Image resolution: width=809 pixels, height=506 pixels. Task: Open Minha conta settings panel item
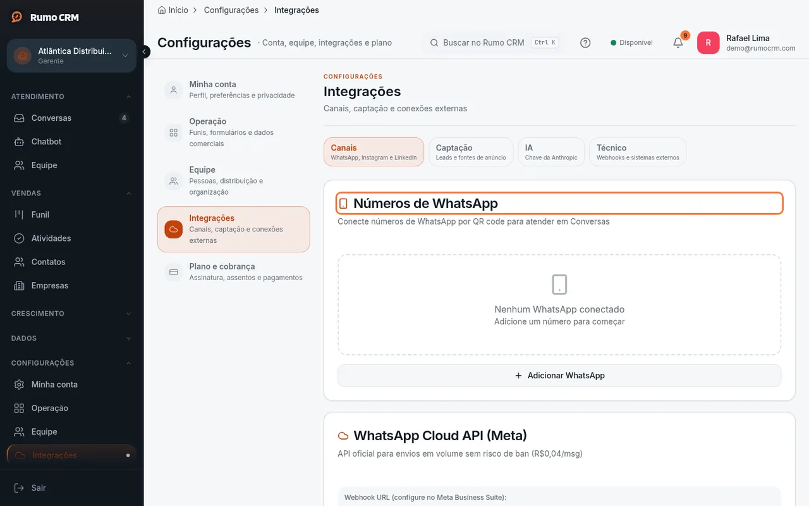tap(234, 89)
